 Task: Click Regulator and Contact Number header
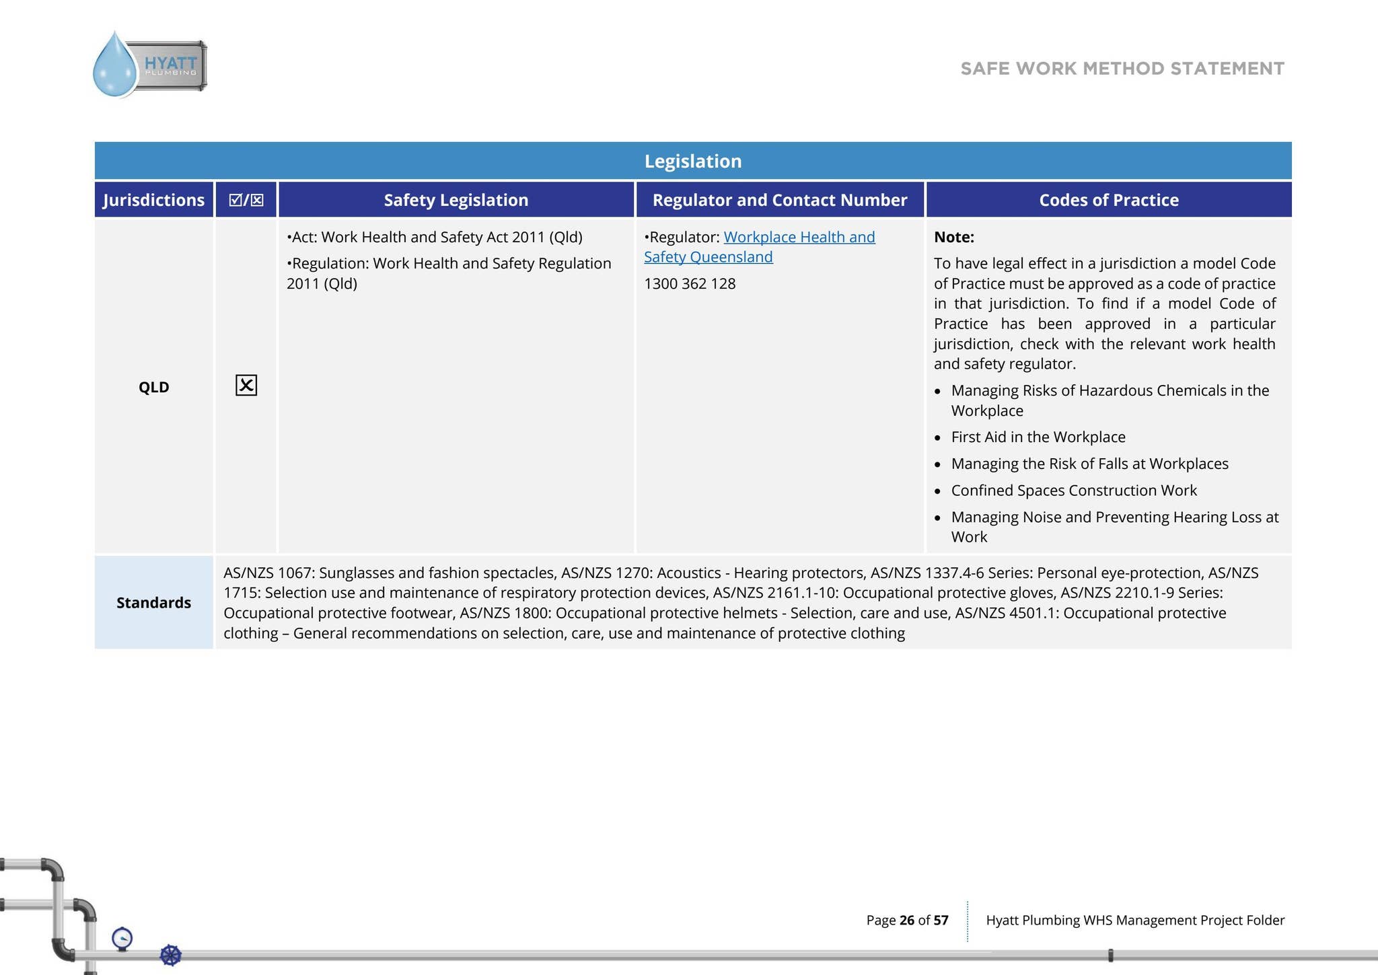point(780,200)
